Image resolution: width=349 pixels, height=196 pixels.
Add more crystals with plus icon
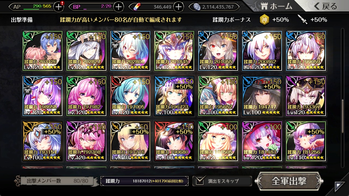178,7
